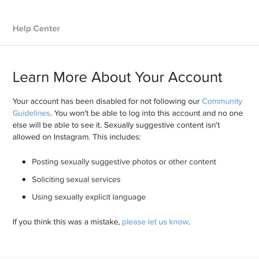Click the bullet dot before "Soliciting"
This screenshot has height=259, width=259.
tap(24, 179)
